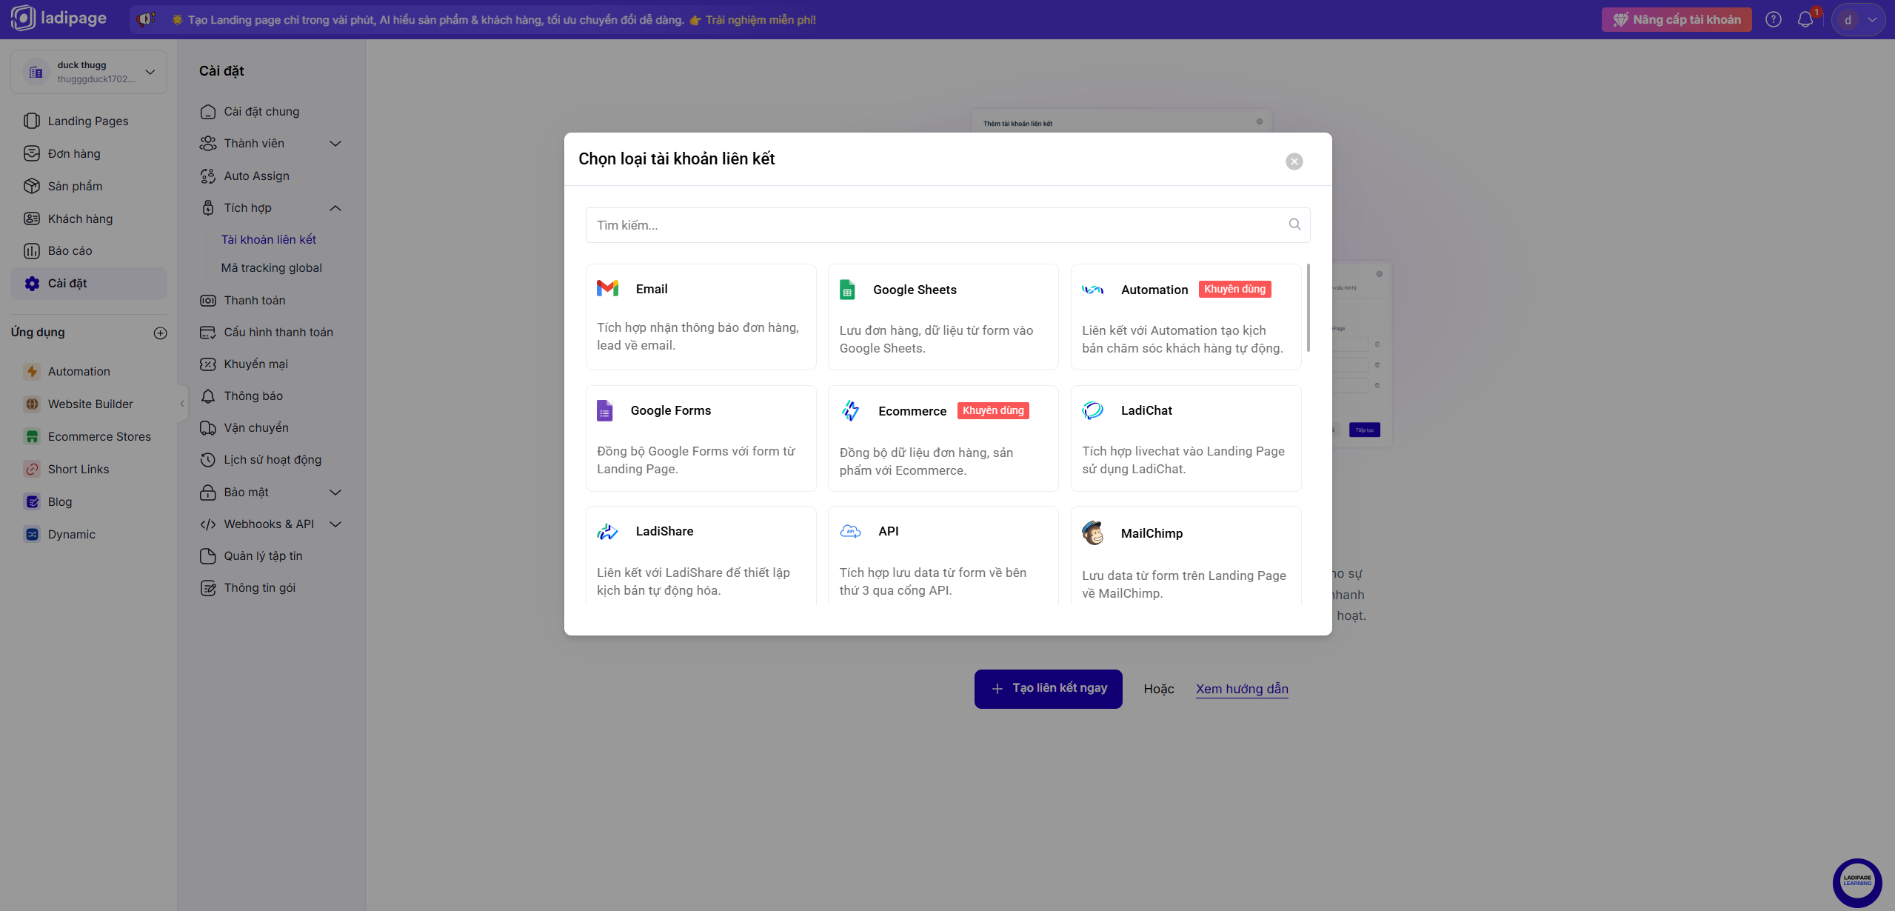Click the Báo cáo chart icon
1895x911 pixels.
(32, 250)
